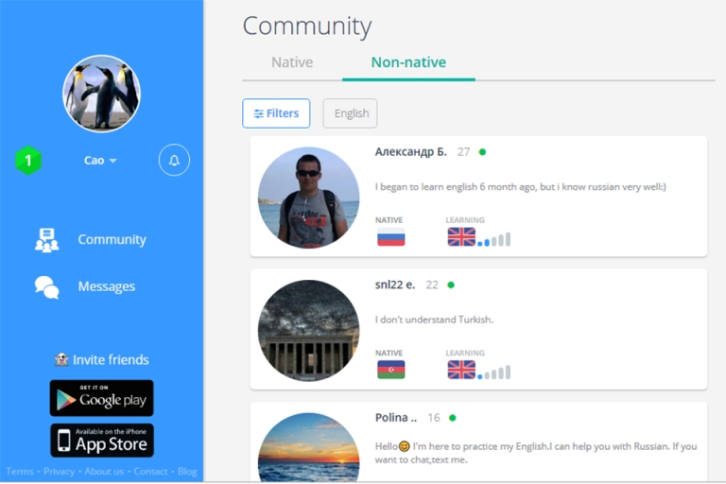The height and width of the screenshot is (484, 726).
Task: Click the Russian native flag on Александр's card
Action: point(390,237)
